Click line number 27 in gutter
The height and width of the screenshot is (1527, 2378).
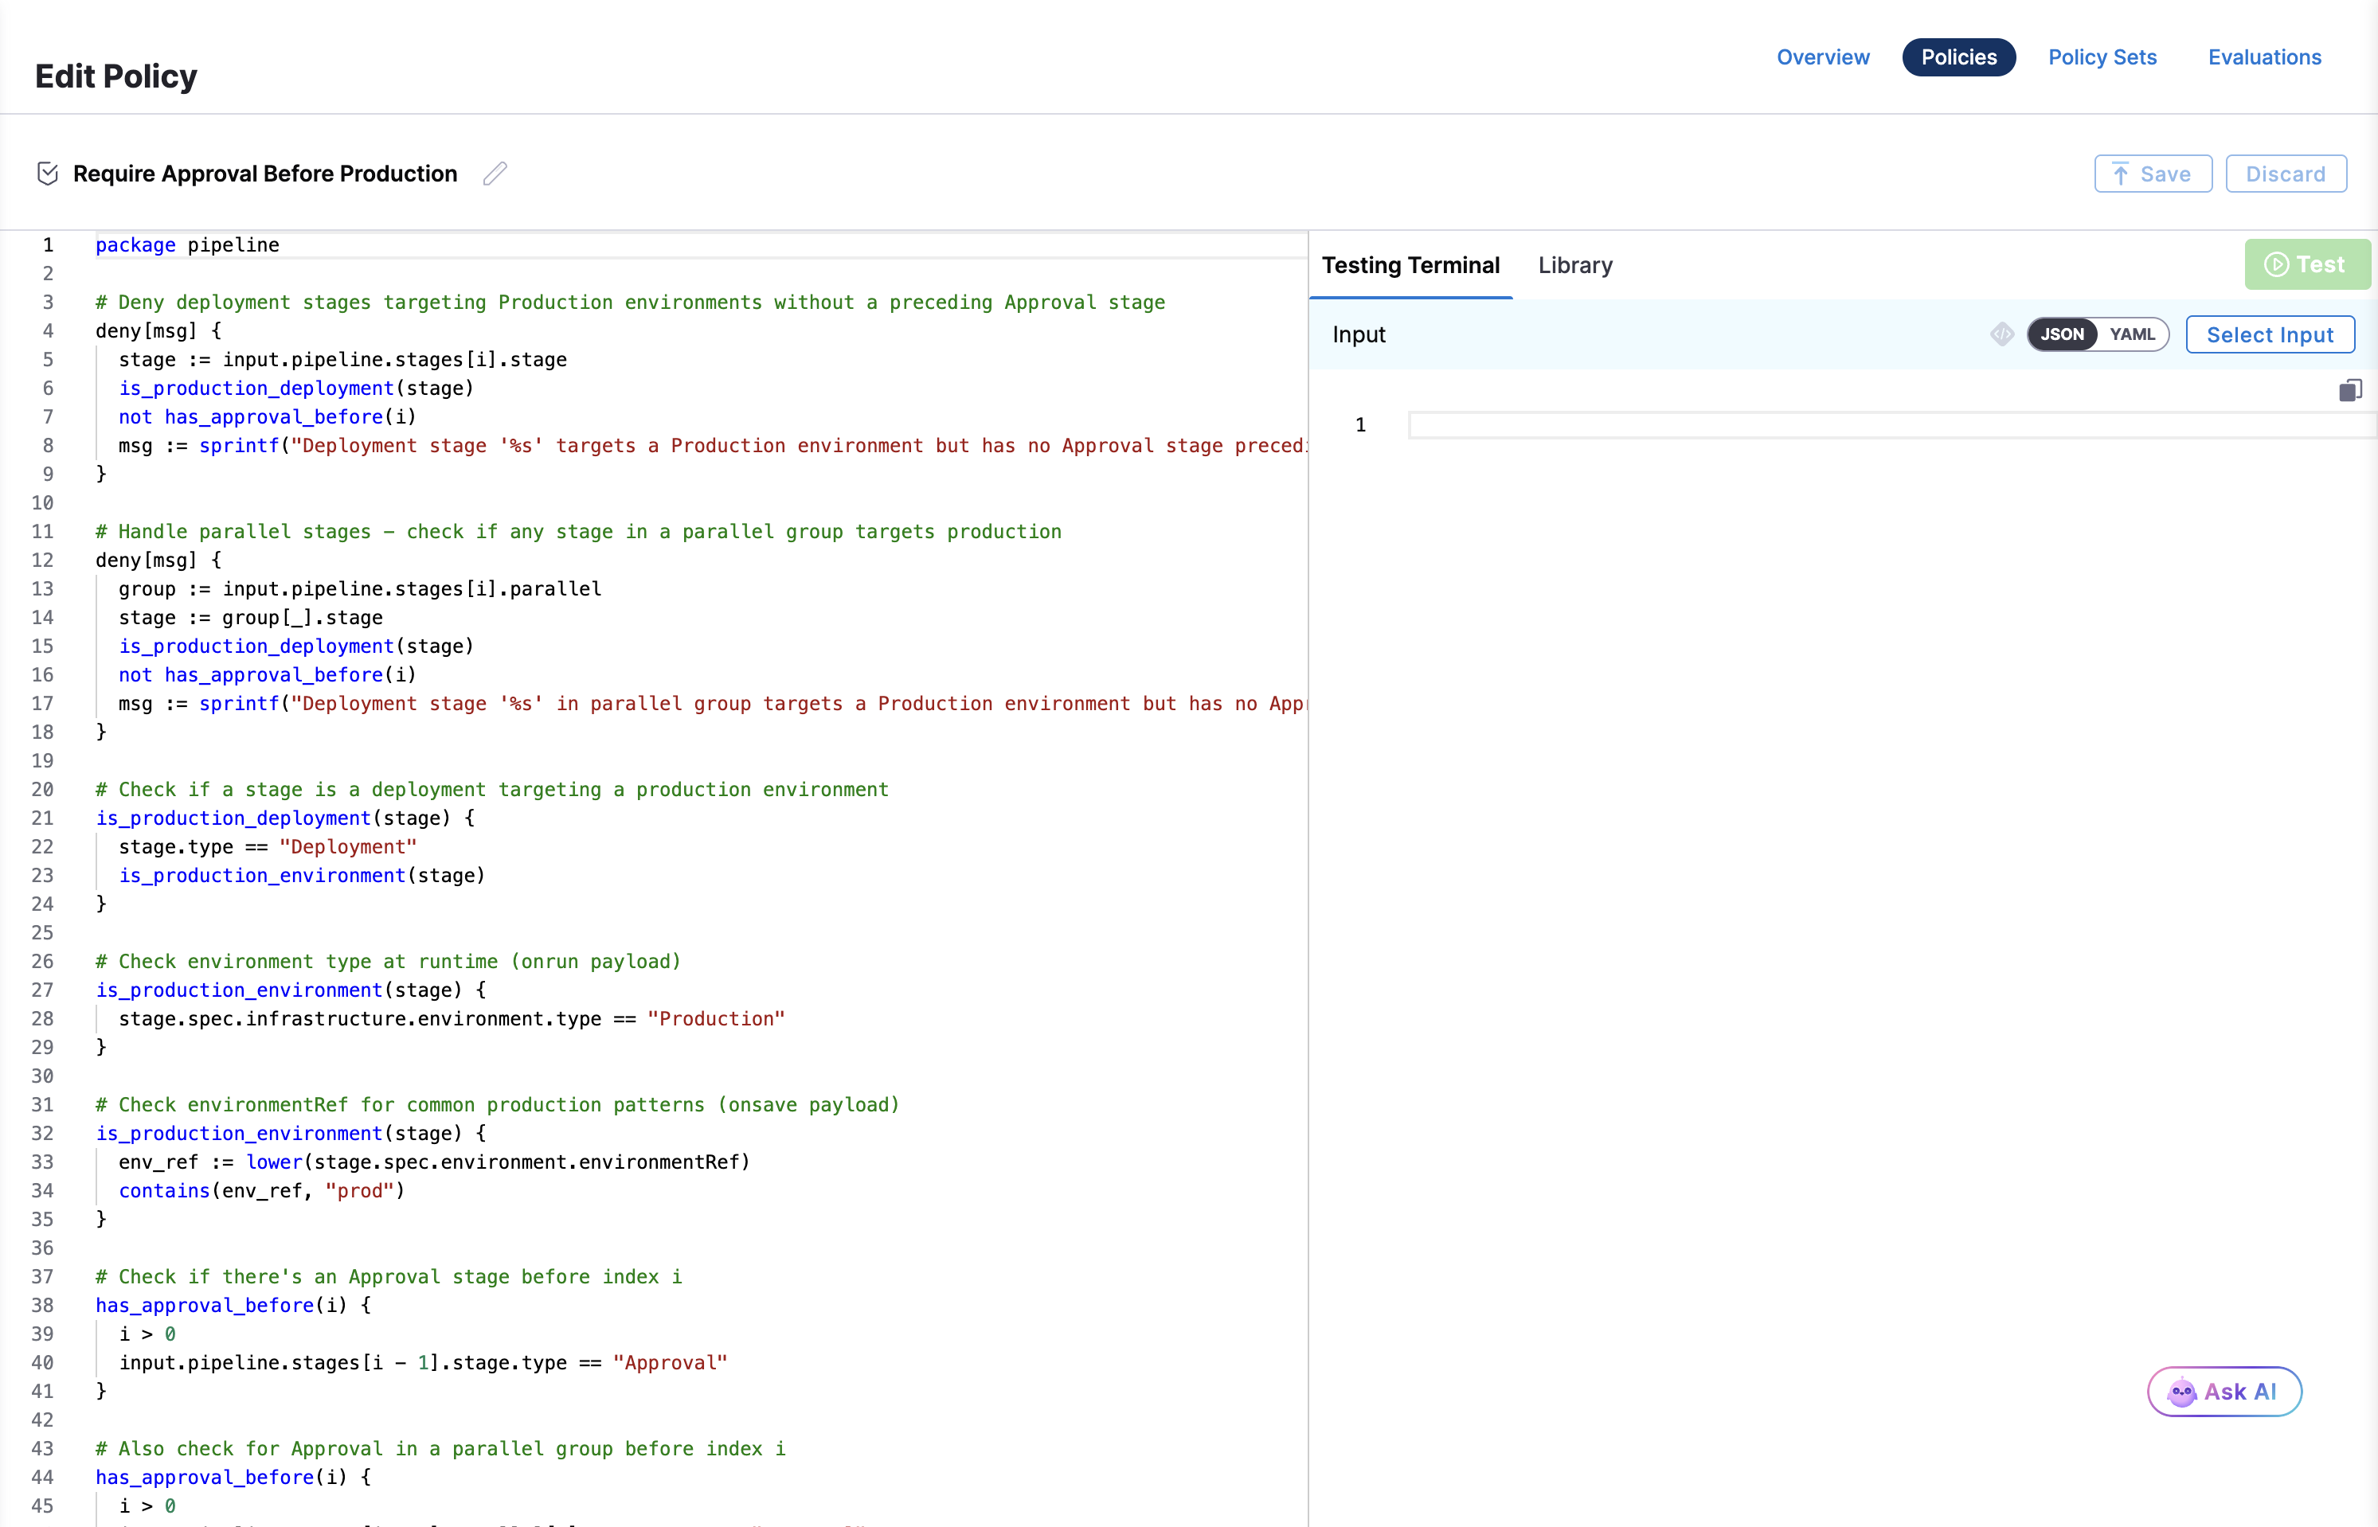tap(43, 990)
